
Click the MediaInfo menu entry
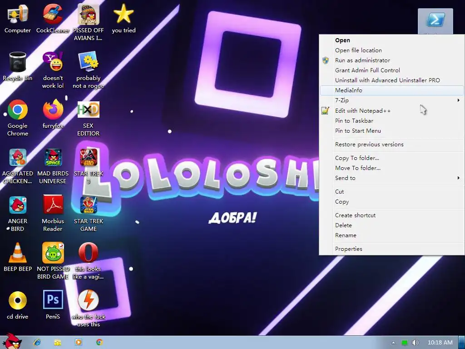392,90
